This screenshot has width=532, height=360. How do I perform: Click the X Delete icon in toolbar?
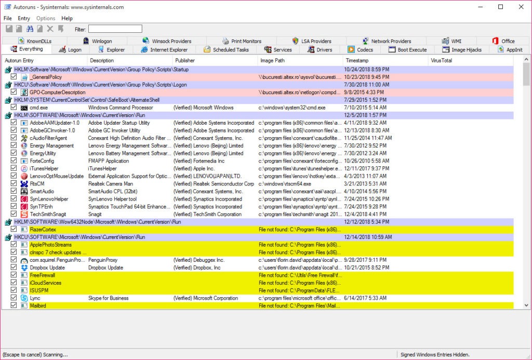coord(50,29)
